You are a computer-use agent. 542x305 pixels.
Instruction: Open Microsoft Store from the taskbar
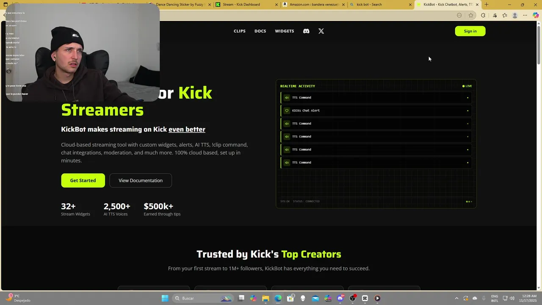tap(290, 298)
